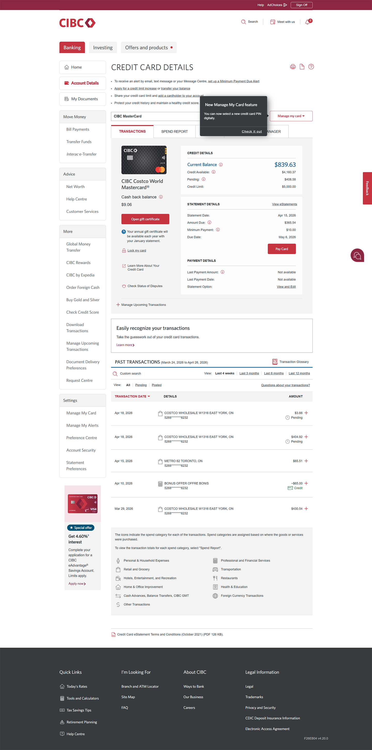Click the Pending amount info icon

point(204,179)
